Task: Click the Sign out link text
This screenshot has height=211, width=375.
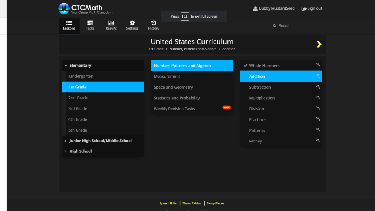Action: [315, 8]
